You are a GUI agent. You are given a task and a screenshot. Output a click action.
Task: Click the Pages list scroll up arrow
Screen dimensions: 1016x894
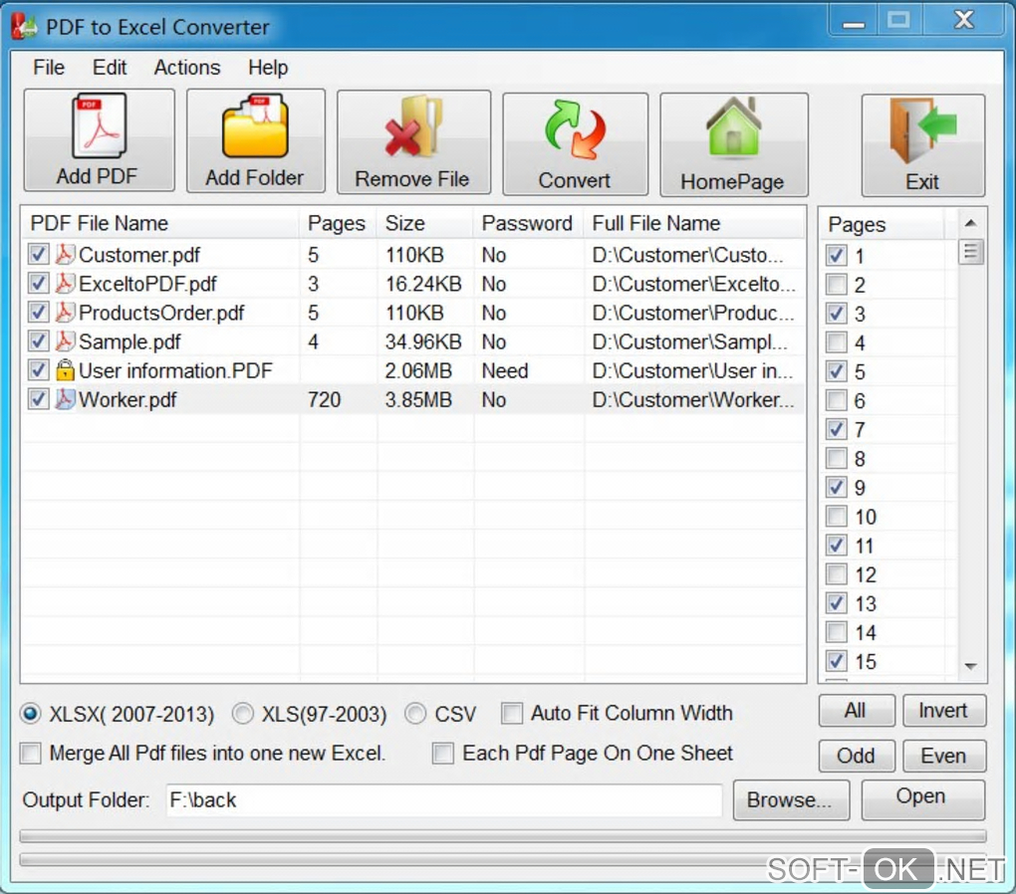point(970,223)
